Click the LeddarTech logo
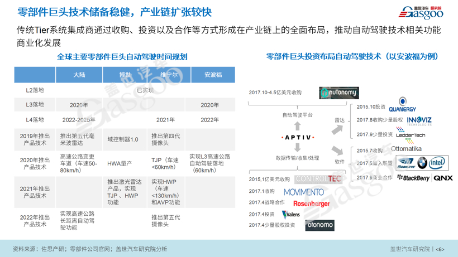458x257 pixels. tap(411, 135)
